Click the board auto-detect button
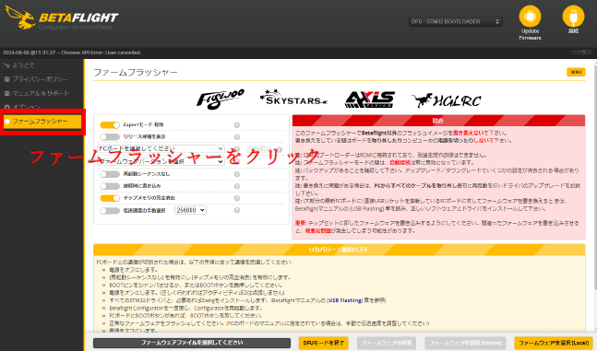The height and width of the screenshot is (351, 597). coord(258,149)
